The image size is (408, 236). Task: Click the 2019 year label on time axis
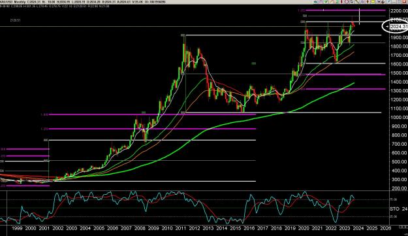click(x=290, y=228)
